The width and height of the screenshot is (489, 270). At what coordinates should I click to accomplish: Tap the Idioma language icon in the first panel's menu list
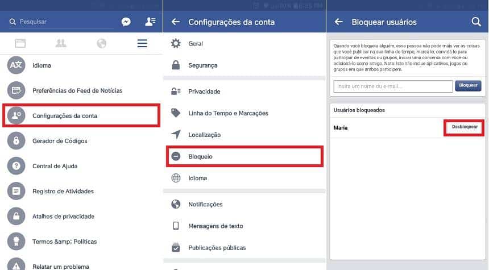pyautogui.click(x=16, y=65)
